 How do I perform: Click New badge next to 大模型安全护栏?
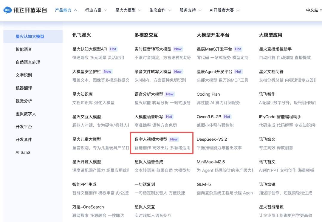click(107, 72)
